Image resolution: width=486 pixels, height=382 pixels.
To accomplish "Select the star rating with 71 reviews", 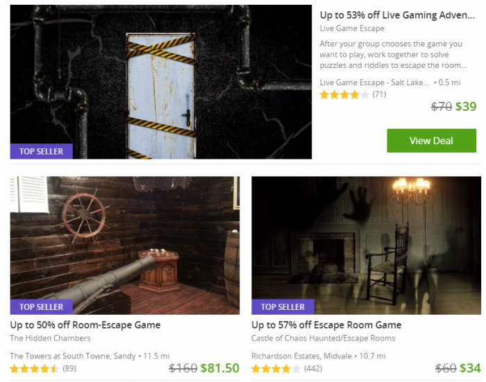I will (x=344, y=94).
